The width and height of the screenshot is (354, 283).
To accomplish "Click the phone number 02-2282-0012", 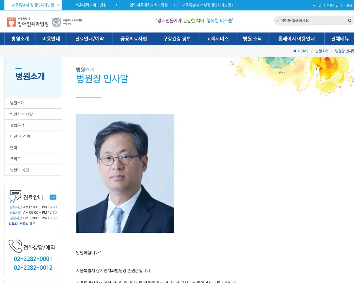I will pyautogui.click(x=33, y=268).
